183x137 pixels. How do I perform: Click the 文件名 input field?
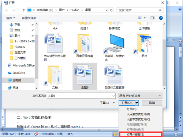point(79,96)
